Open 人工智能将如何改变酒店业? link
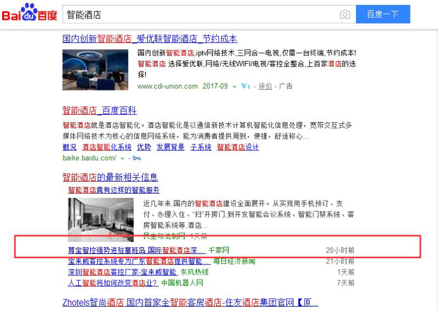438x311 pixels. click(113, 283)
